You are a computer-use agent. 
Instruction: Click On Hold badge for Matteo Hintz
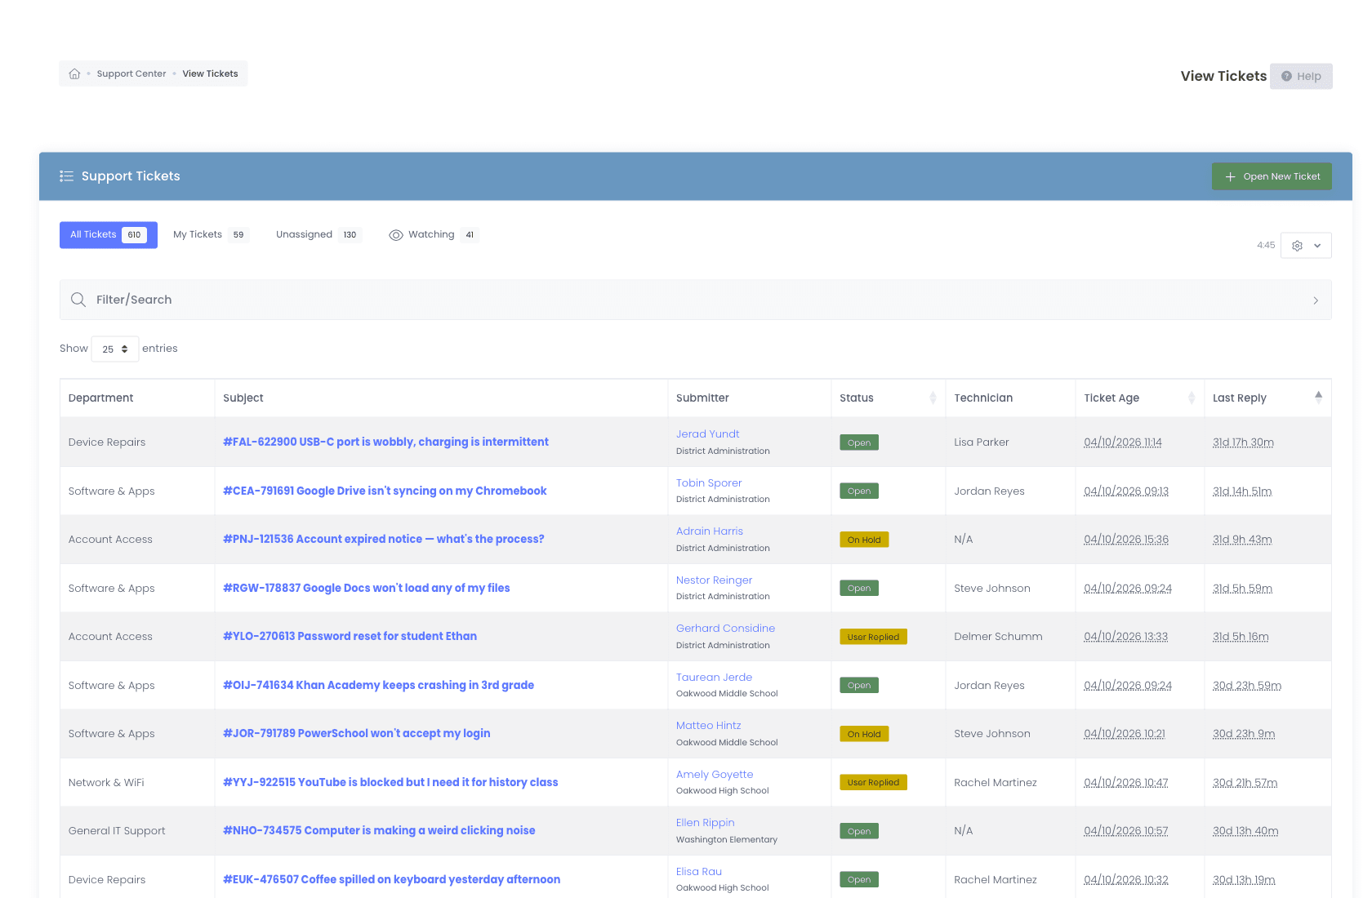(864, 734)
